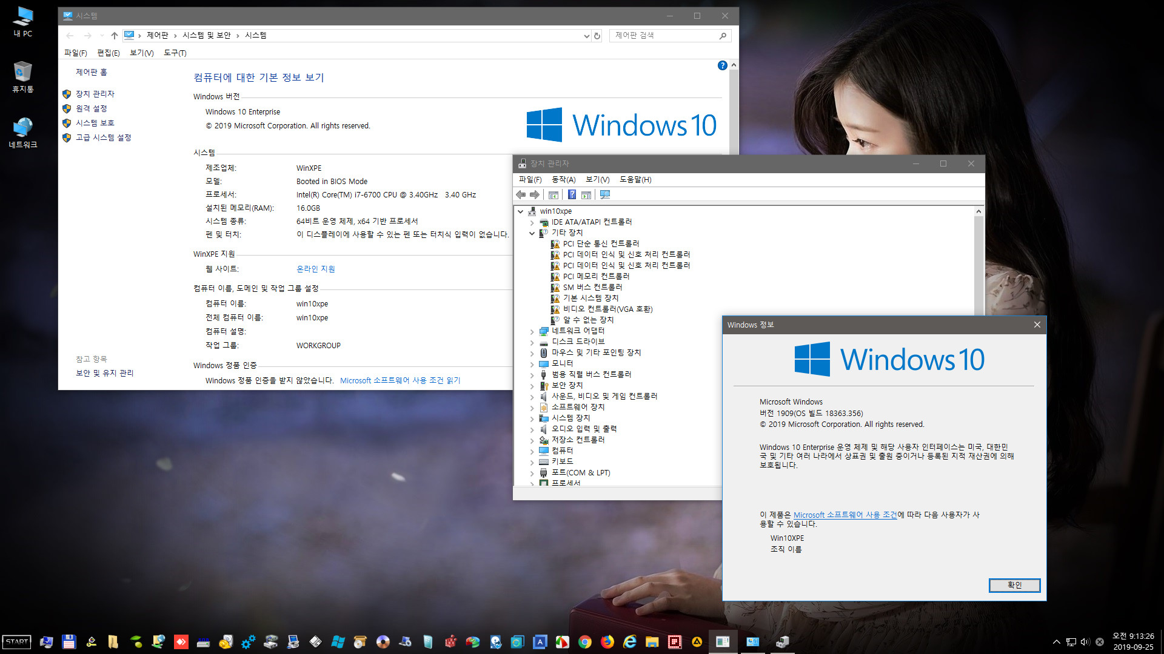Select PCI 메모리 컨트롤러 device
The height and width of the screenshot is (654, 1164).
tap(596, 277)
